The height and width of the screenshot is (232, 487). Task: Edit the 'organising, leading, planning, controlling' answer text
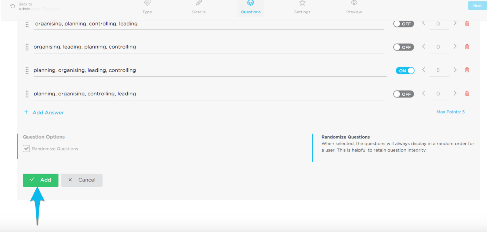click(209, 47)
